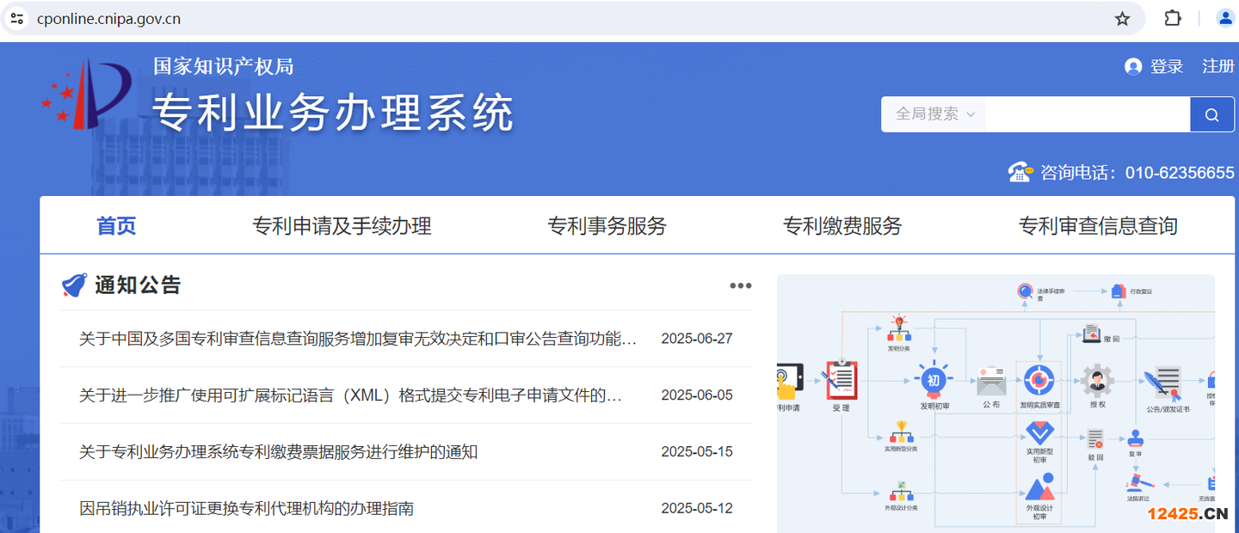Click the 通知公告 section heading

click(138, 285)
